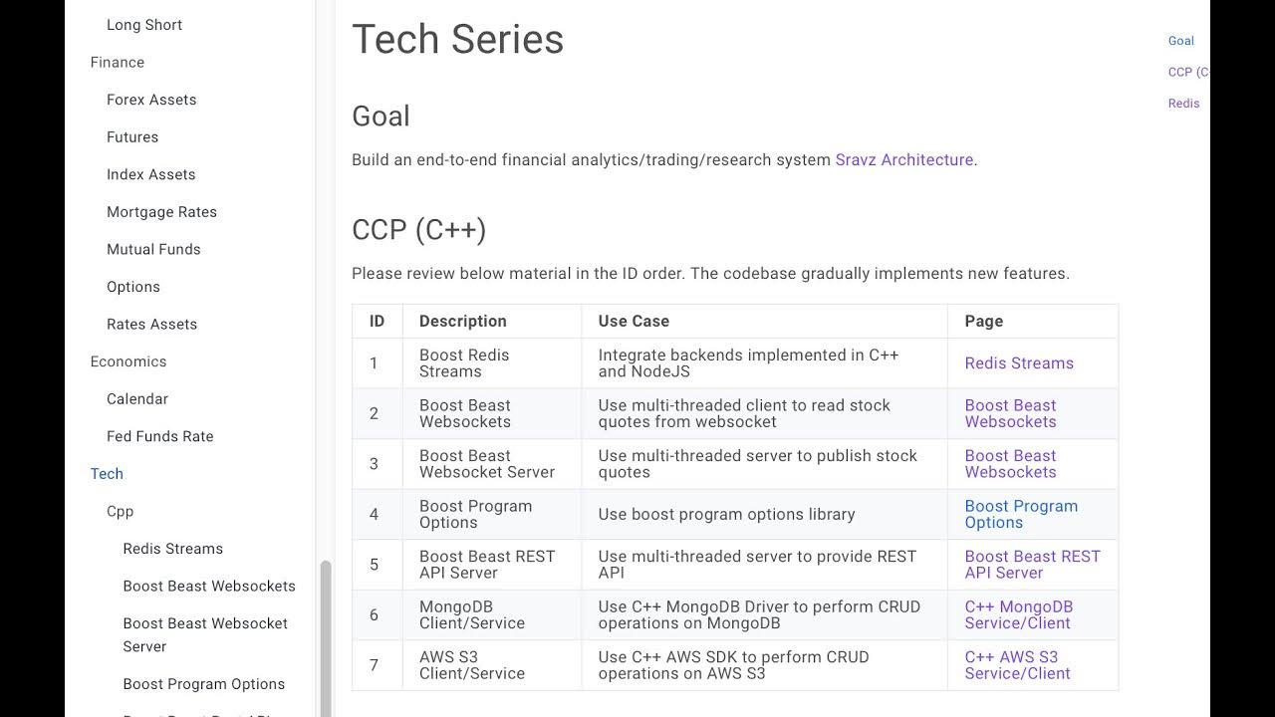This screenshot has height=717, width=1275.
Task: Collapse the Economics sidebar section
Action: click(128, 361)
